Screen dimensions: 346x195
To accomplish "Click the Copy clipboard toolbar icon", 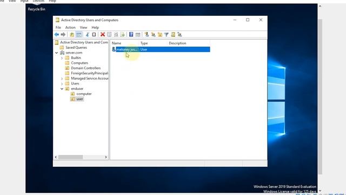I will click(94, 35).
